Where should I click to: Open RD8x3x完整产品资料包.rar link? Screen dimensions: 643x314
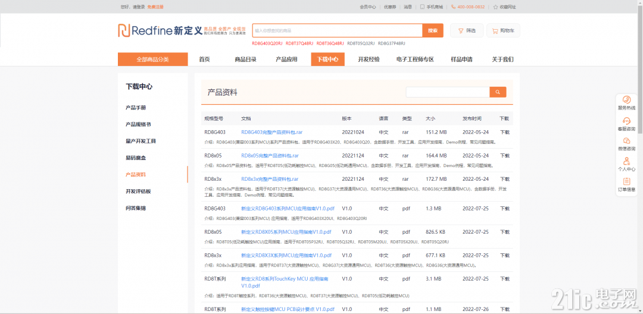(270, 179)
